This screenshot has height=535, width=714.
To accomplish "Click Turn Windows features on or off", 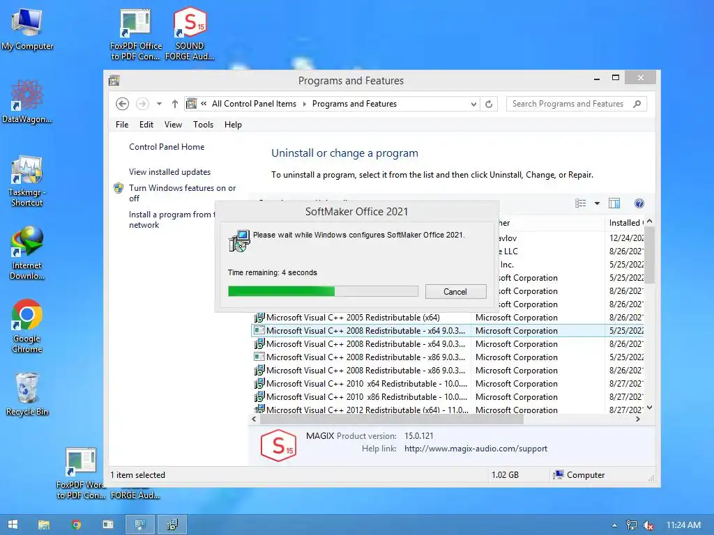I will click(x=182, y=193).
